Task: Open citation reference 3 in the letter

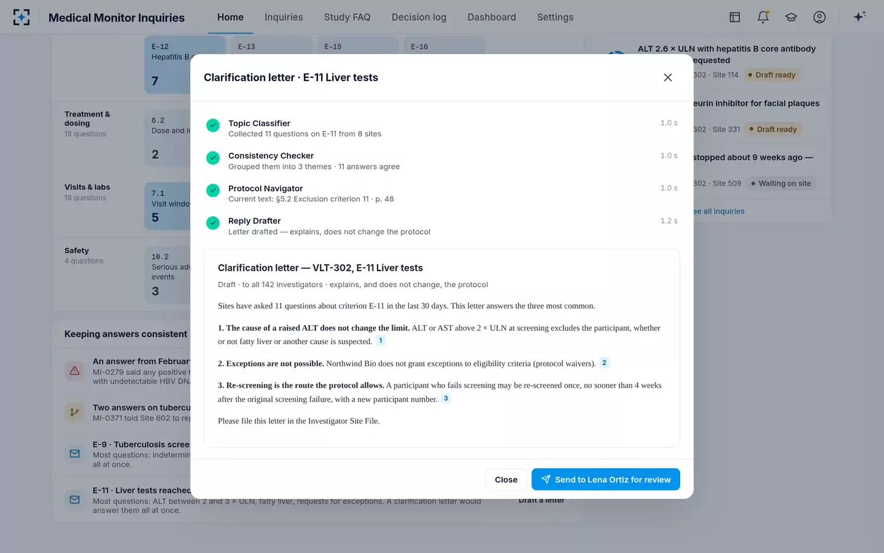Action: click(446, 398)
